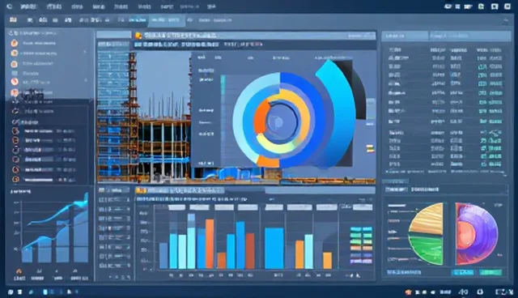The height and width of the screenshot is (298, 518).
Task: Click the orange home icon below the area chart
Action: click(19, 271)
